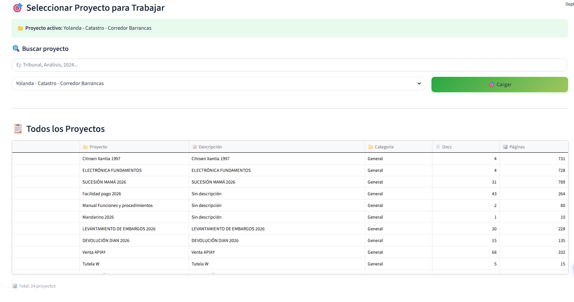
Task: Click the clipboard icon beside Todos los Proyectos
Action: point(18,129)
